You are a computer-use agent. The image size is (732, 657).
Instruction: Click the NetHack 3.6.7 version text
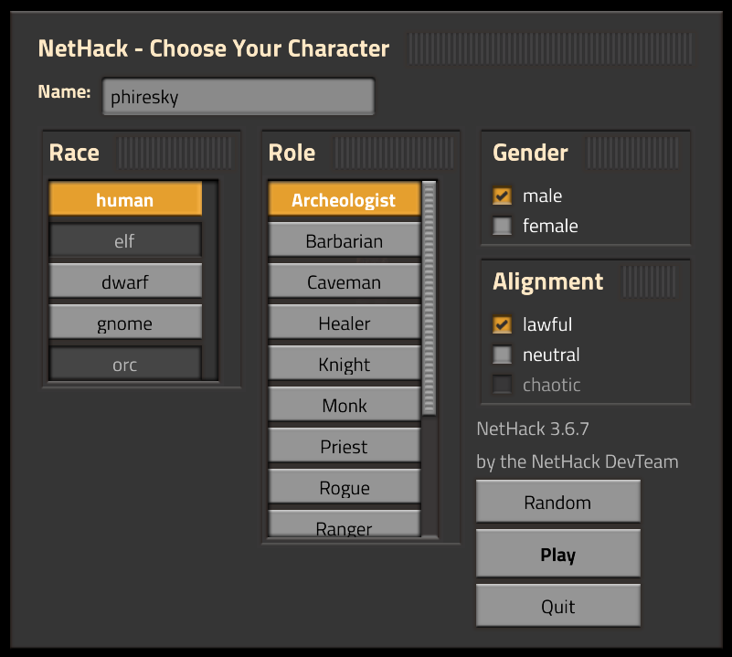point(533,429)
